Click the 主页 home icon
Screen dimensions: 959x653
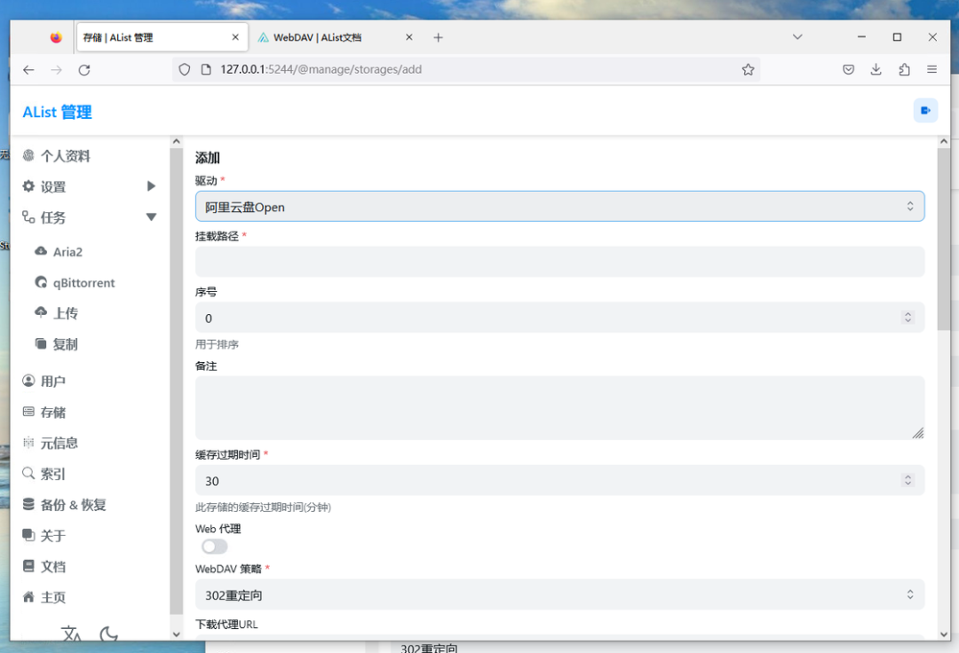[x=28, y=597]
